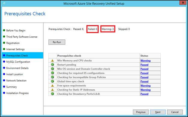The height and width of the screenshot is (117, 188).
Task: Open Warning link for Min Memory and CPU checks
Action: tap(145, 60)
